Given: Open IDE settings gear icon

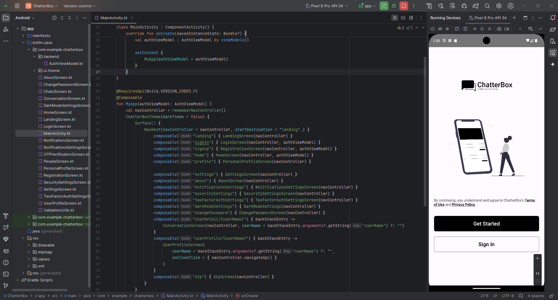Looking at the screenshot, I should coord(499,6).
